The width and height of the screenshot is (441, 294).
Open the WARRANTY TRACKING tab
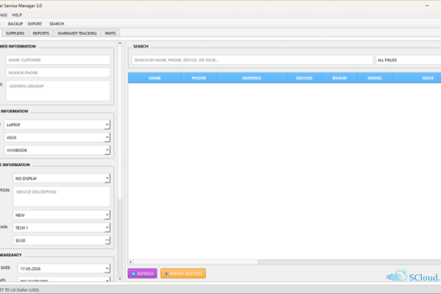point(77,33)
